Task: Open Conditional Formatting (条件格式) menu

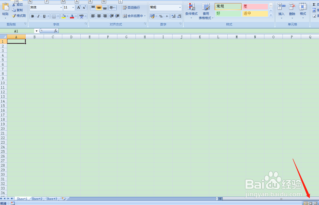Action: [x=191, y=11]
